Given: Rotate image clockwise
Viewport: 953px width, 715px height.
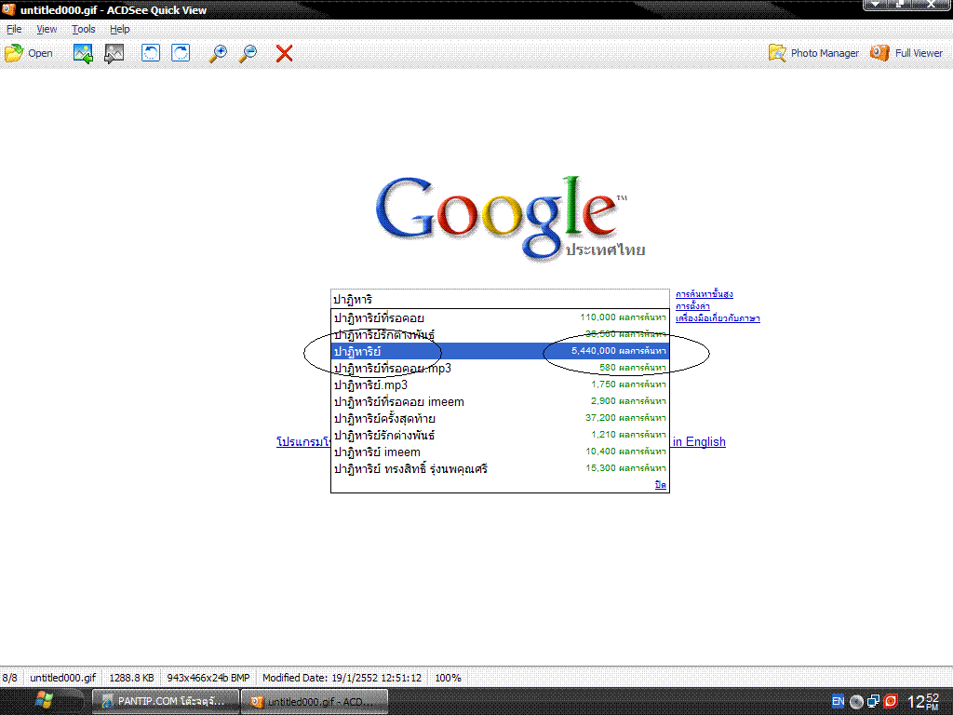Looking at the screenshot, I should (x=181, y=53).
